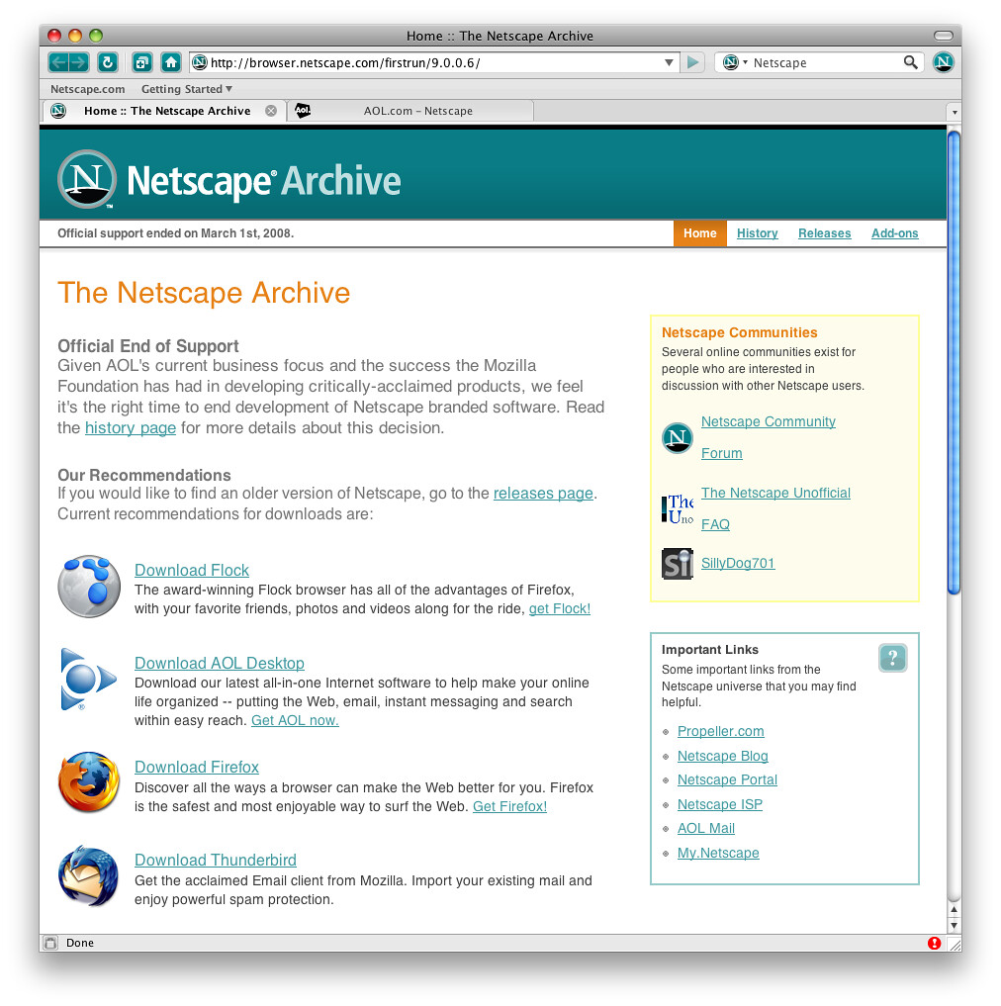The width and height of the screenshot is (1001, 1006).
Task: Open help via the question mark icon
Action: 892,657
